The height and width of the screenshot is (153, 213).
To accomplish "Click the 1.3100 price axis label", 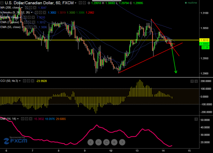I will tap(205, 13).
